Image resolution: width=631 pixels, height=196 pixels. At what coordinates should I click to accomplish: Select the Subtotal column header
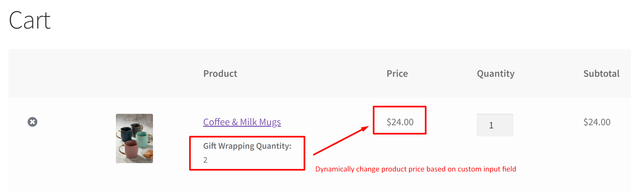coord(601,73)
